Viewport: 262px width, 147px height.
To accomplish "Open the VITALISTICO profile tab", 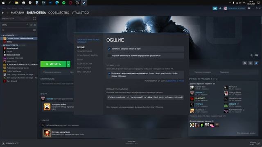I will 80,13.
